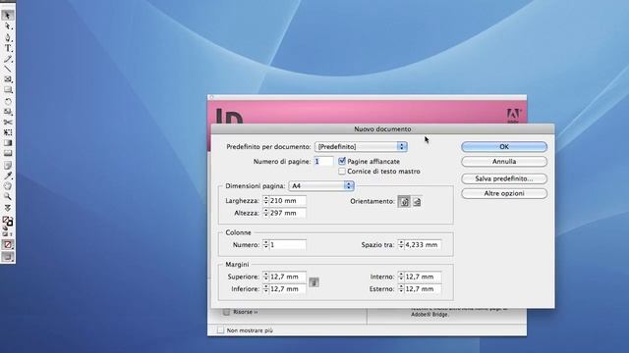Select the Type tool
This screenshot has height=353, width=629.
click(x=8, y=48)
